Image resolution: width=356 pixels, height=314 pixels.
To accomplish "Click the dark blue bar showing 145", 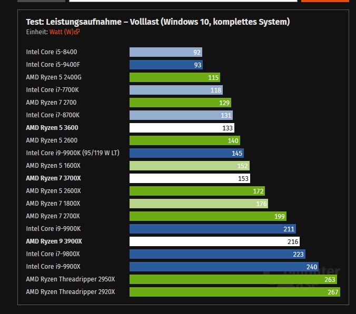I will pos(186,153).
